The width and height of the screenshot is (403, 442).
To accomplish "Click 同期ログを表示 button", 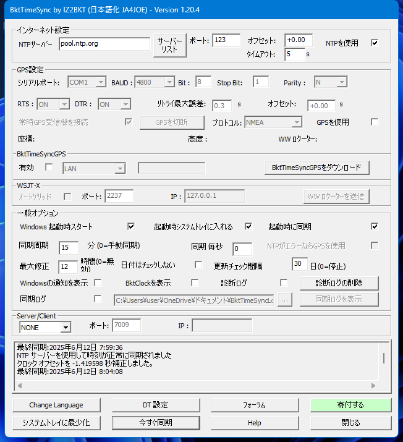I will tap(339, 299).
